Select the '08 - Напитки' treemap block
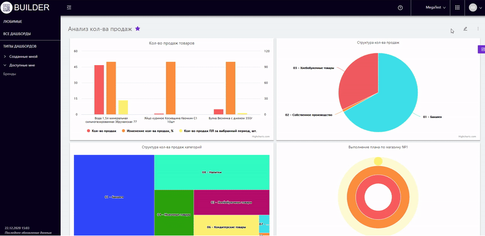Image resolution: width=485 pixels, height=236 pixels. 212,172
